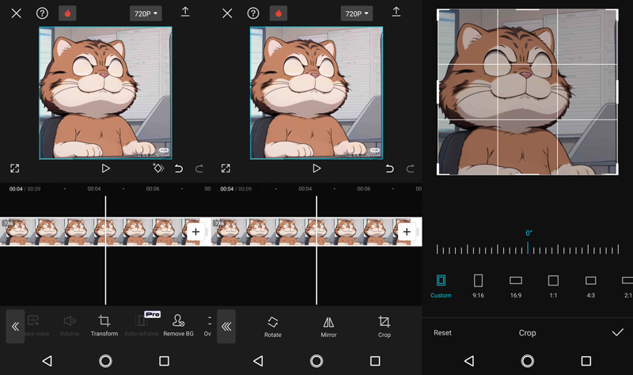The image size is (633, 375).
Task: Add a new clip on the middle timeline
Action: point(407,232)
